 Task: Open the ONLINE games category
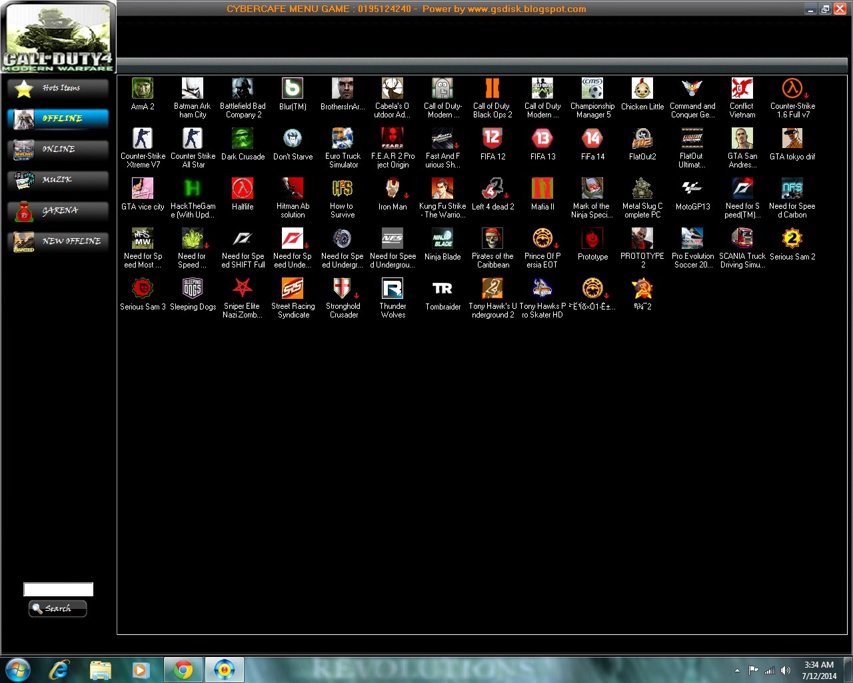tap(58, 149)
